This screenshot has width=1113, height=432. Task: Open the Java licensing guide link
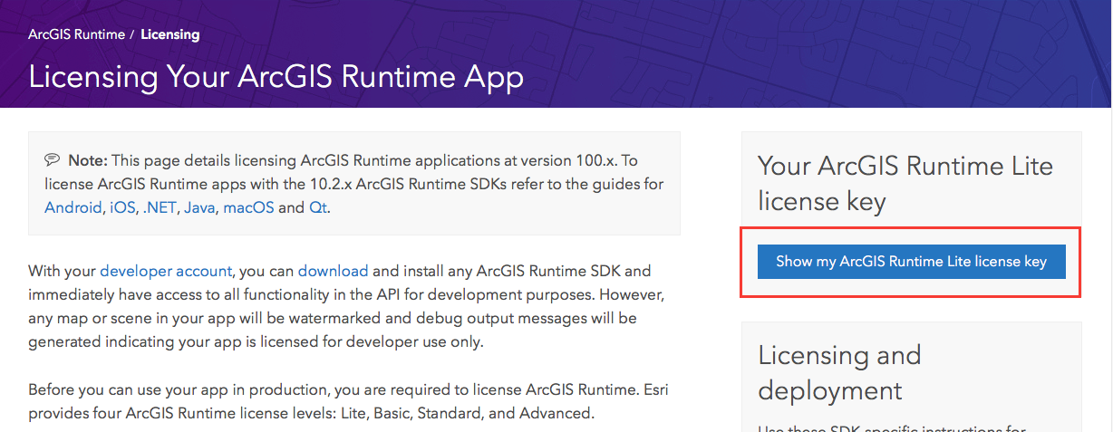[199, 207]
